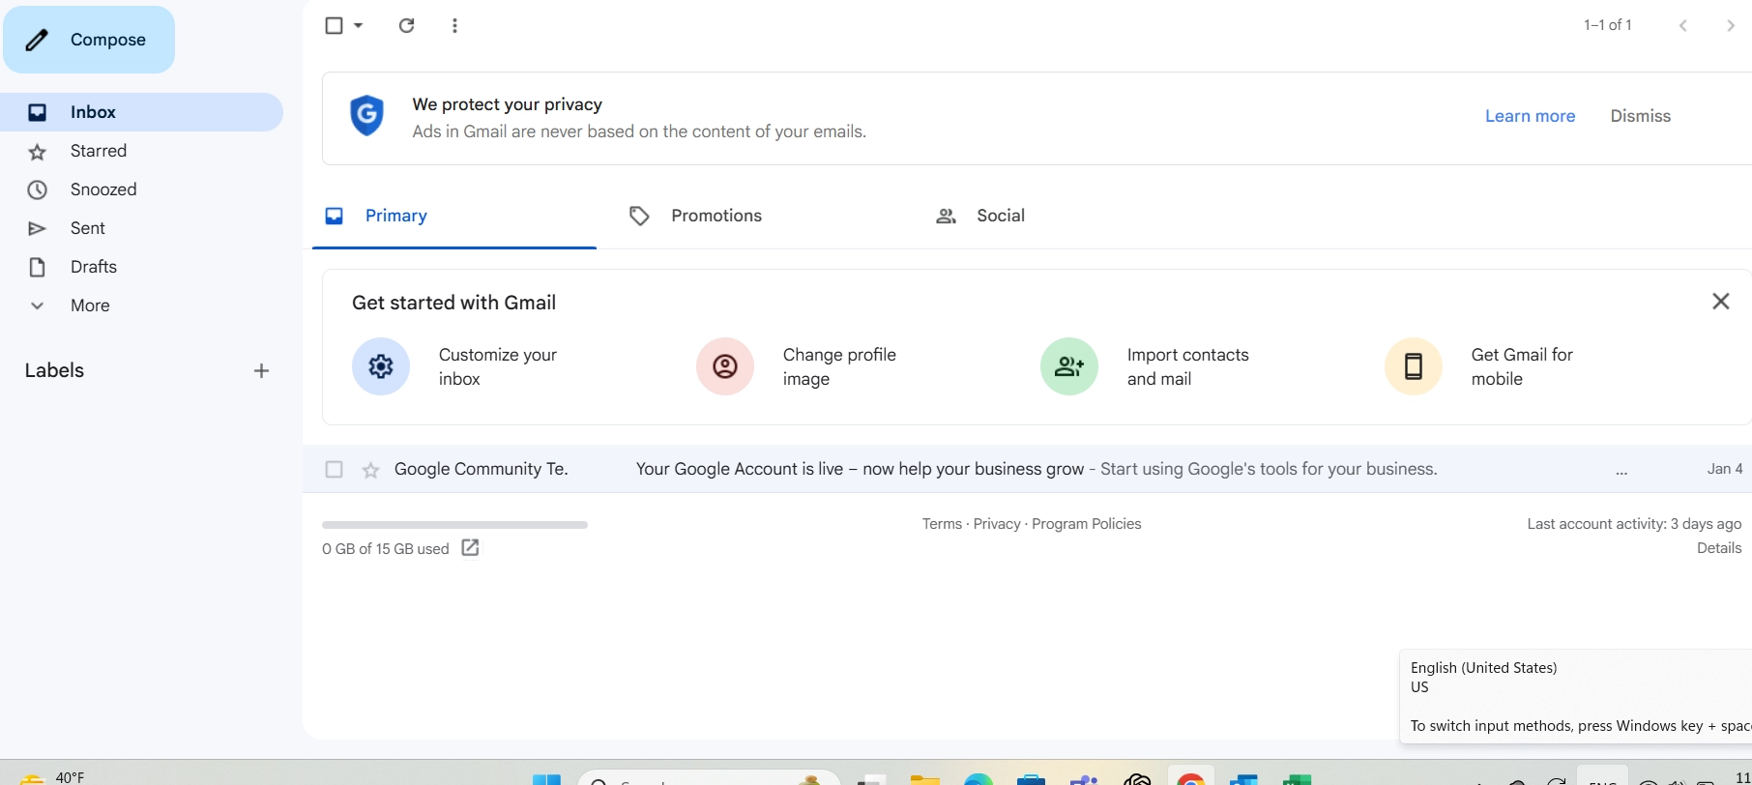Click the Program Policies link

click(1087, 524)
